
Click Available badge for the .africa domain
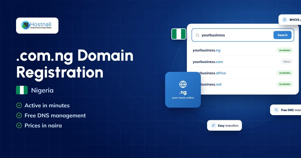pos(285,73)
